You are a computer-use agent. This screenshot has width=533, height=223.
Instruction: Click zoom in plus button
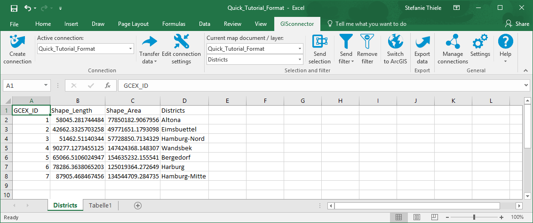501,217
